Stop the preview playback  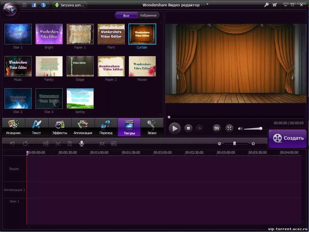(x=188, y=128)
